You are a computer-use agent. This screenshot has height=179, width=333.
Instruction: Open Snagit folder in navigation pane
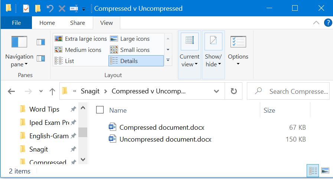click(x=39, y=149)
